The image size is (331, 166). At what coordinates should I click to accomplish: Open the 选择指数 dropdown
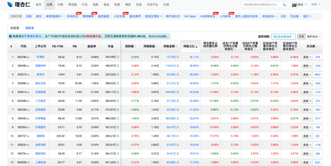(284, 37)
